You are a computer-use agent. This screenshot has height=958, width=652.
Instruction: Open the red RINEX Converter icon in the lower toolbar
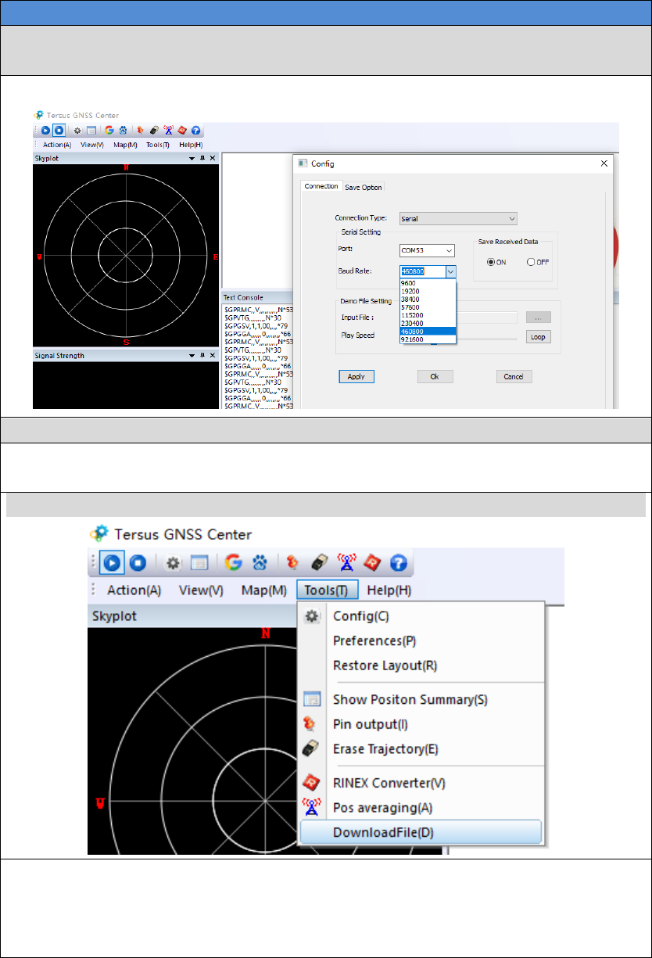(371, 562)
